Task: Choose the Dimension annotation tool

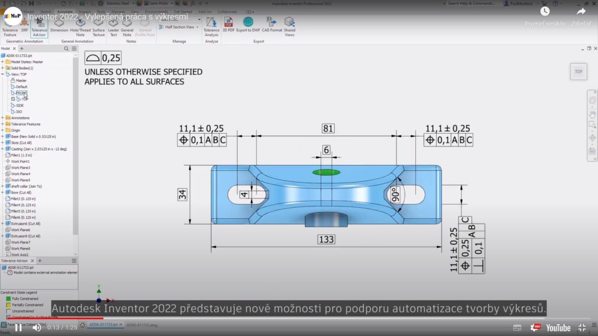Action: pyautogui.click(x=59, y=25)
